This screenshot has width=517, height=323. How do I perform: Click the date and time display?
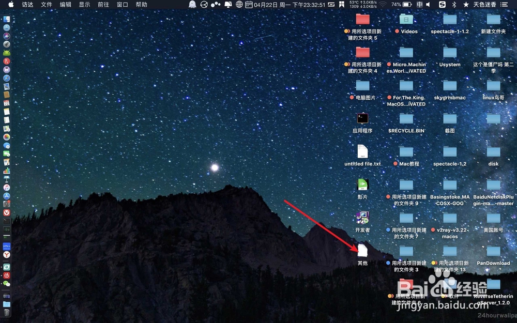[x=290, y=5]
